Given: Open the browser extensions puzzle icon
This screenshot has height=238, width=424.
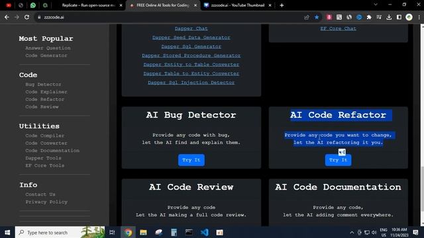Looking at the screenshot, I should pyautogui.click(x=369, y=17).
